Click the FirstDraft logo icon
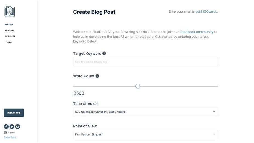This screenshot has width=254, height=143. (10, 12)
